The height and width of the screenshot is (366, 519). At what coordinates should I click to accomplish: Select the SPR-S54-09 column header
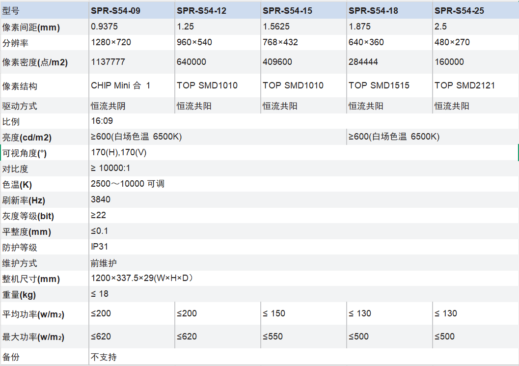pos(132,10)
